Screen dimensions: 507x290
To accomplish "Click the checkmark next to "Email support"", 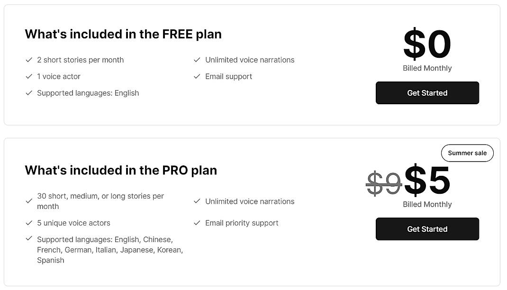I will click(197, 76).
